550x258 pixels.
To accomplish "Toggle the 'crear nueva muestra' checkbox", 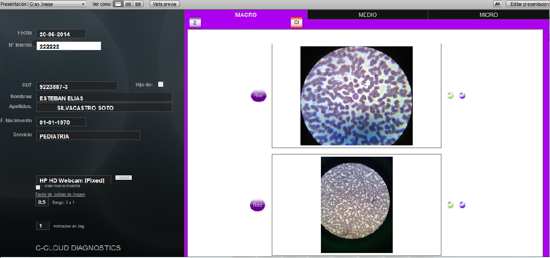I will tap(38, 188).
